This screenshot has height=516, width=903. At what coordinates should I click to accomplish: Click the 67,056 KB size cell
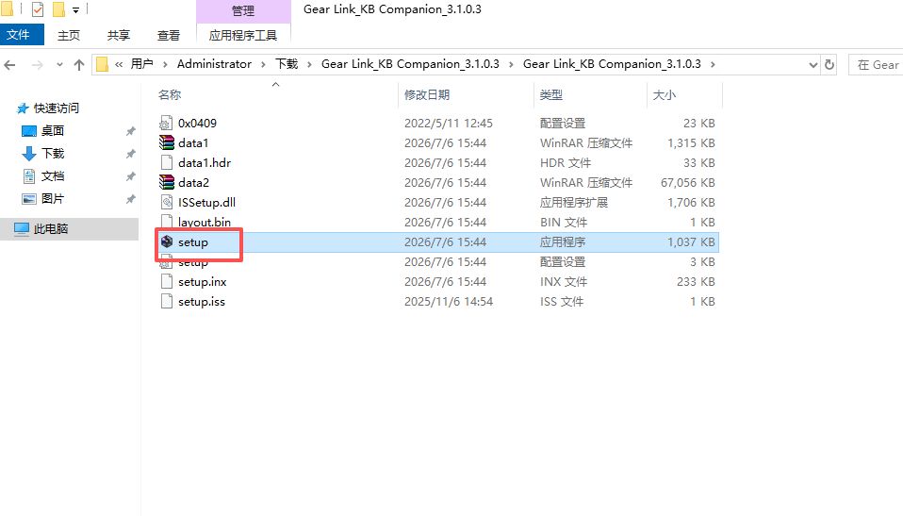pyautogui.click(x=687, y=182)
